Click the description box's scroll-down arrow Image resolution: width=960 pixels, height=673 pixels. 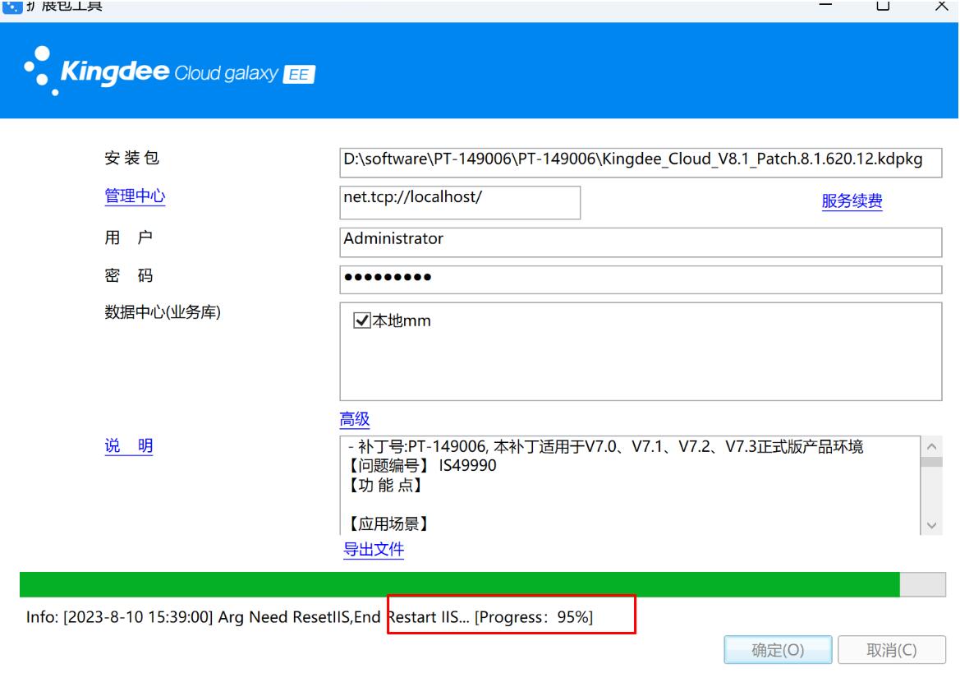pos(931,525)
